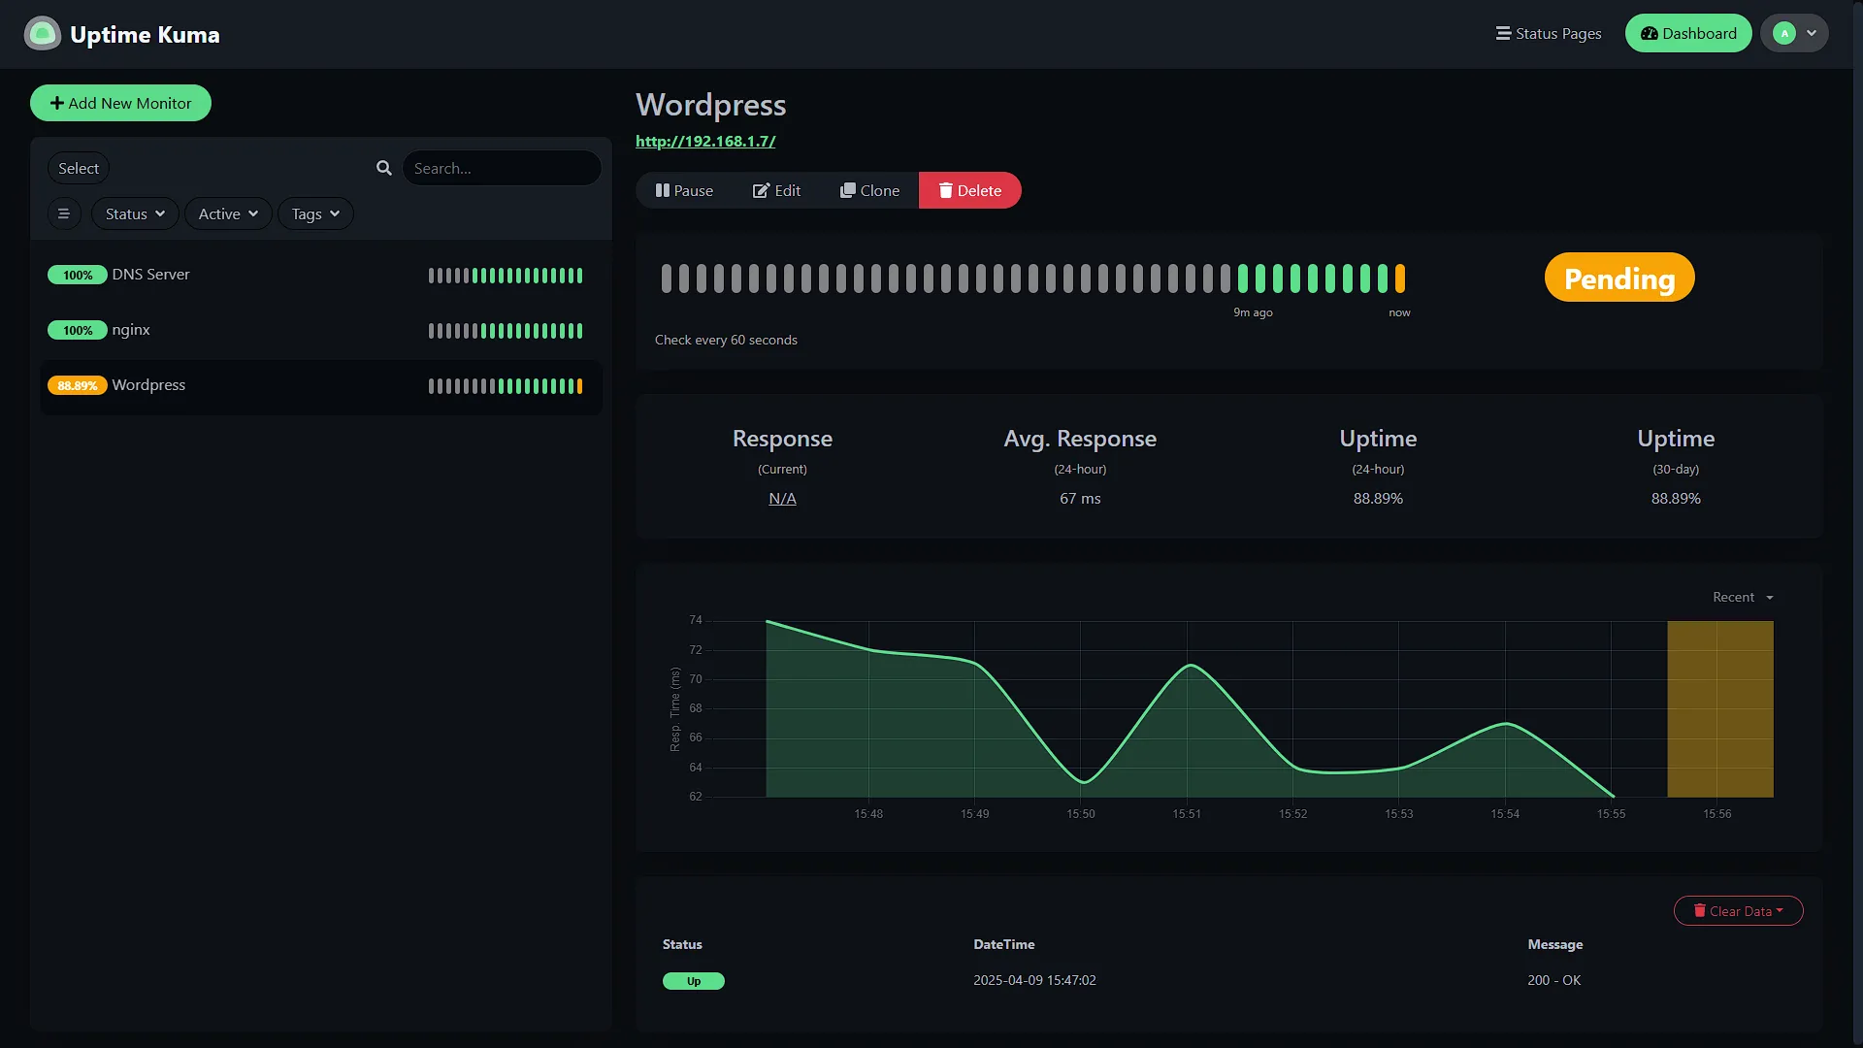1863x1048 pixels.
Task: Select the DNS Server monitor
Action: point(320,275)
